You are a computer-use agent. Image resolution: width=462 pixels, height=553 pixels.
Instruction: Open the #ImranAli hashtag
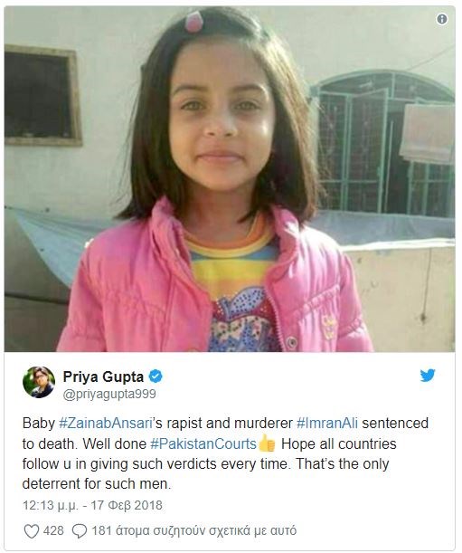[x=327, y=423]
